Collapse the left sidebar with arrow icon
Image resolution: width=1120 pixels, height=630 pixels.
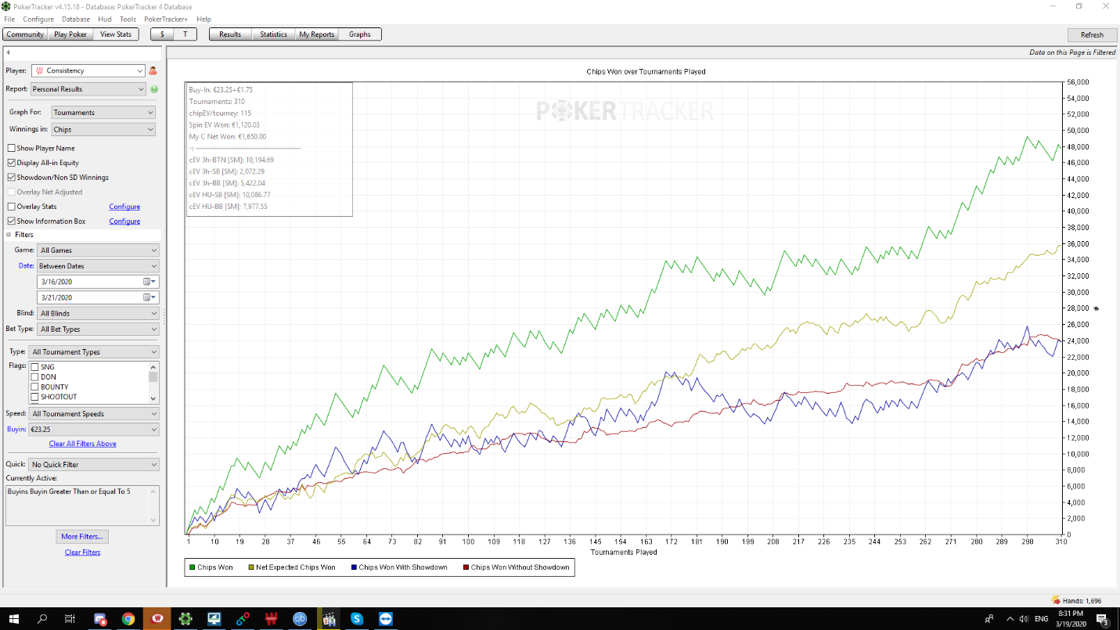coord(7,53)
